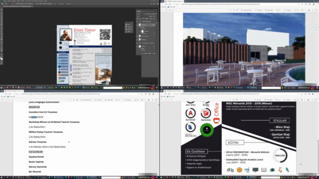Open PDF settings gear in top-right PDF window
319x179 pixels.
(317, 10)
